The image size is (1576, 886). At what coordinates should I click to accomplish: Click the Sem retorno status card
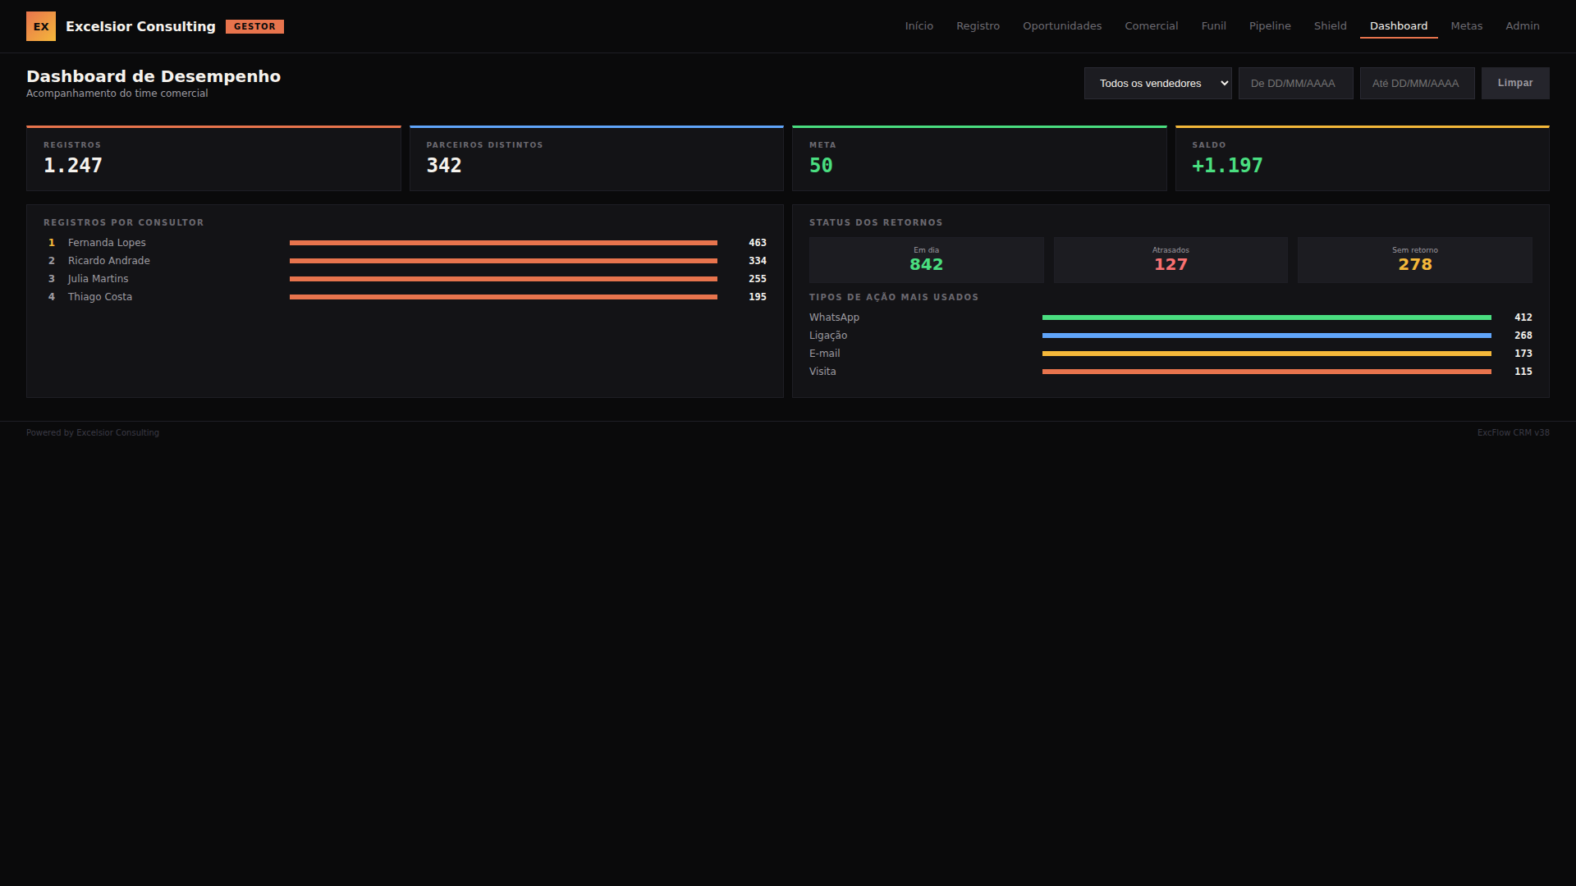[x=1414, y=260]
